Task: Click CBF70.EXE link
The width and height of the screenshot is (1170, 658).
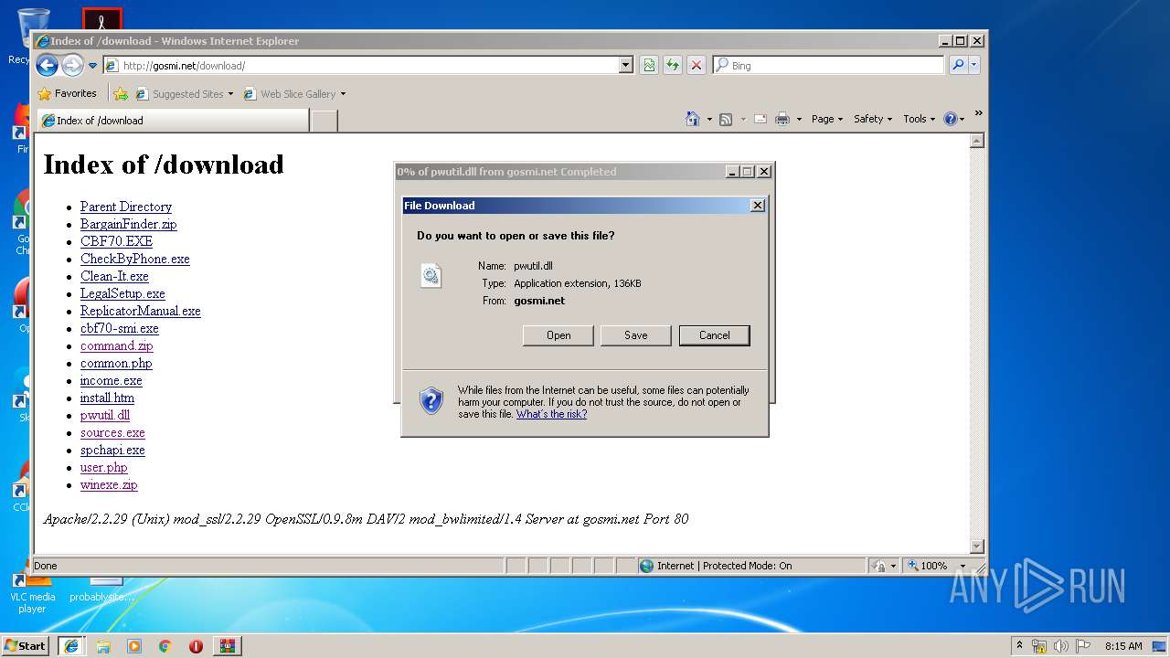Action: [116, 241]
